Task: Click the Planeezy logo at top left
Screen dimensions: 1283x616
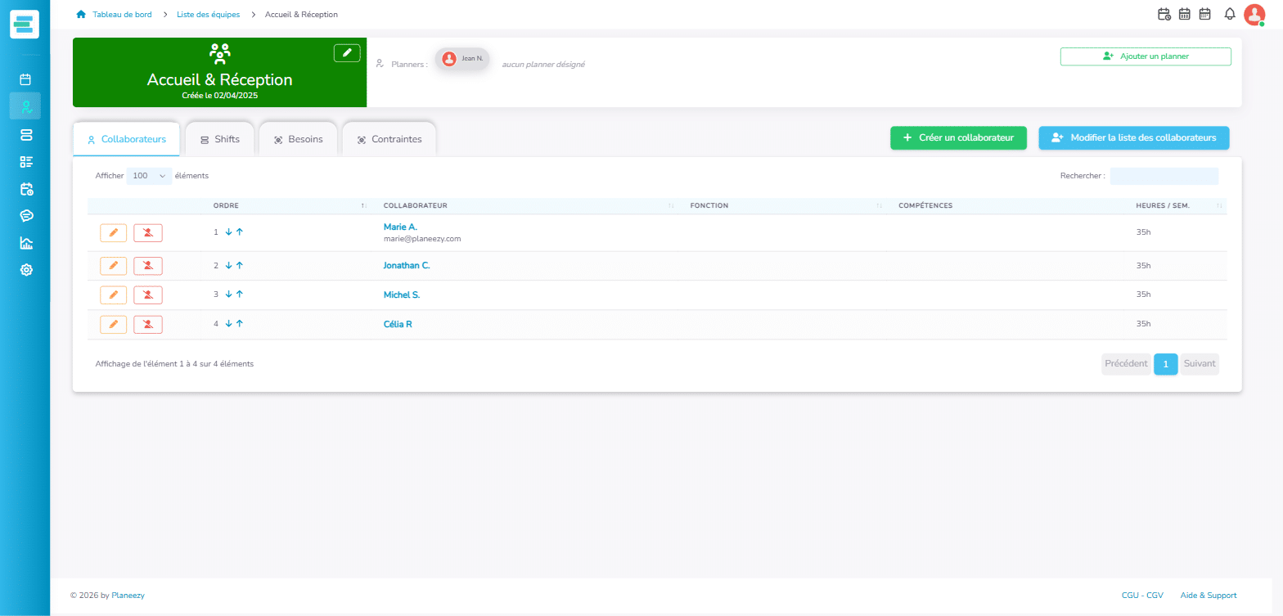Action: click(x=25, y=24)
